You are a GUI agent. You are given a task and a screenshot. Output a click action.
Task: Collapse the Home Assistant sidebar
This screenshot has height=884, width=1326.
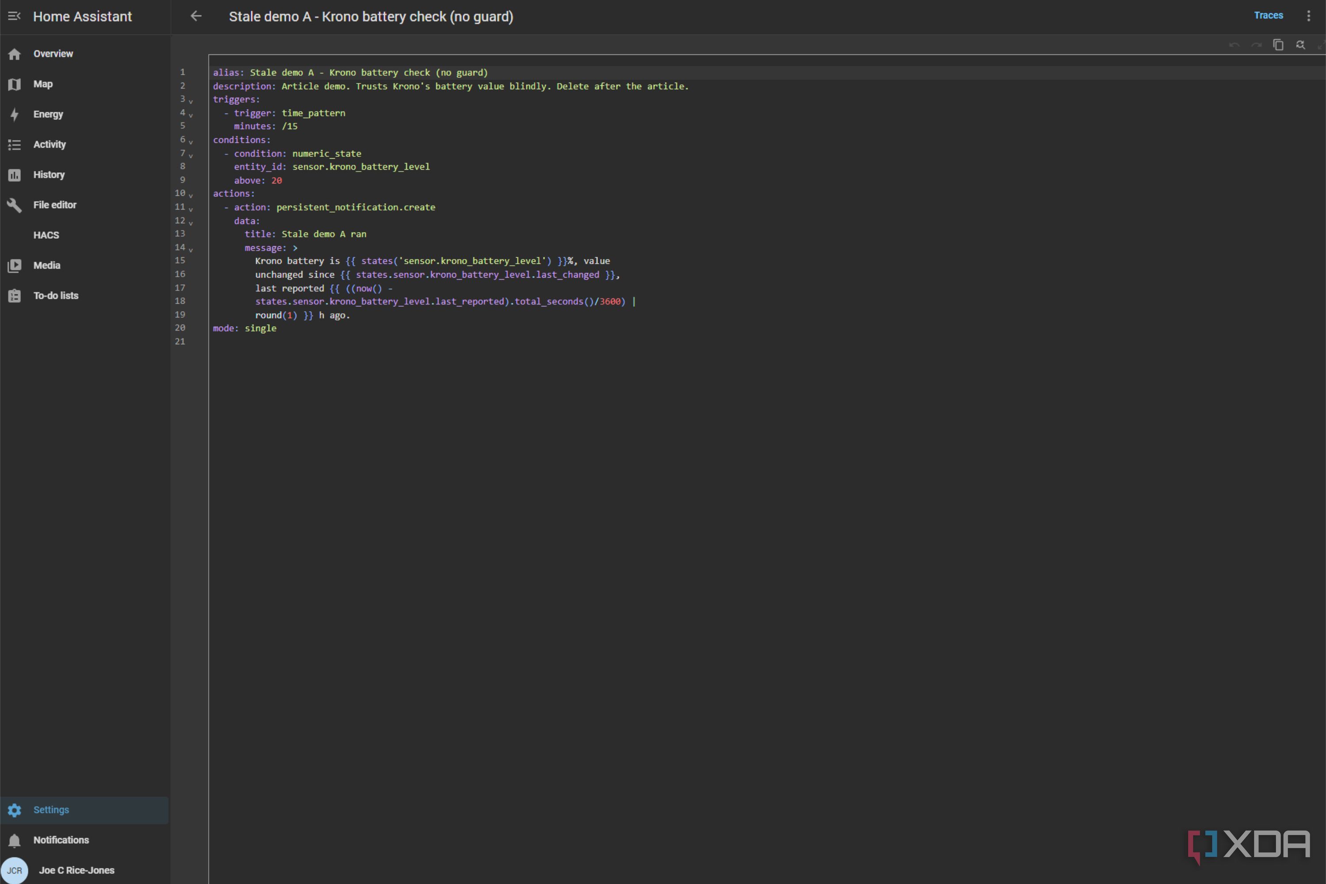(14, 16)
